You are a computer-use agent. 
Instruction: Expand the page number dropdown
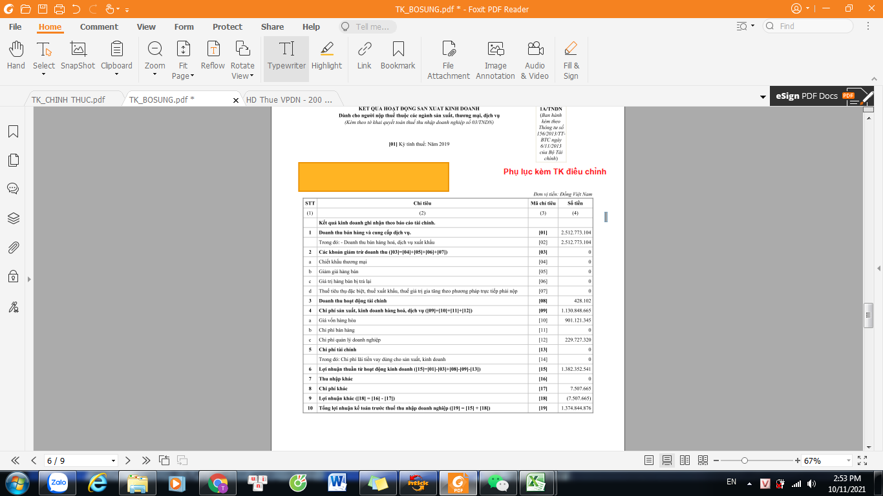pos(114,461)
